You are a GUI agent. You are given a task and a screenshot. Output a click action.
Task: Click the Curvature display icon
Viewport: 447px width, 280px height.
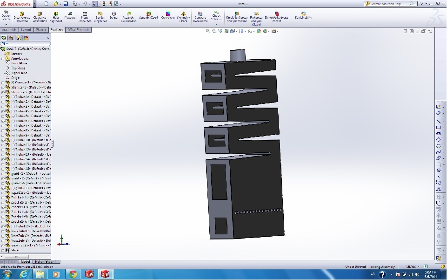tap(168, 15)
